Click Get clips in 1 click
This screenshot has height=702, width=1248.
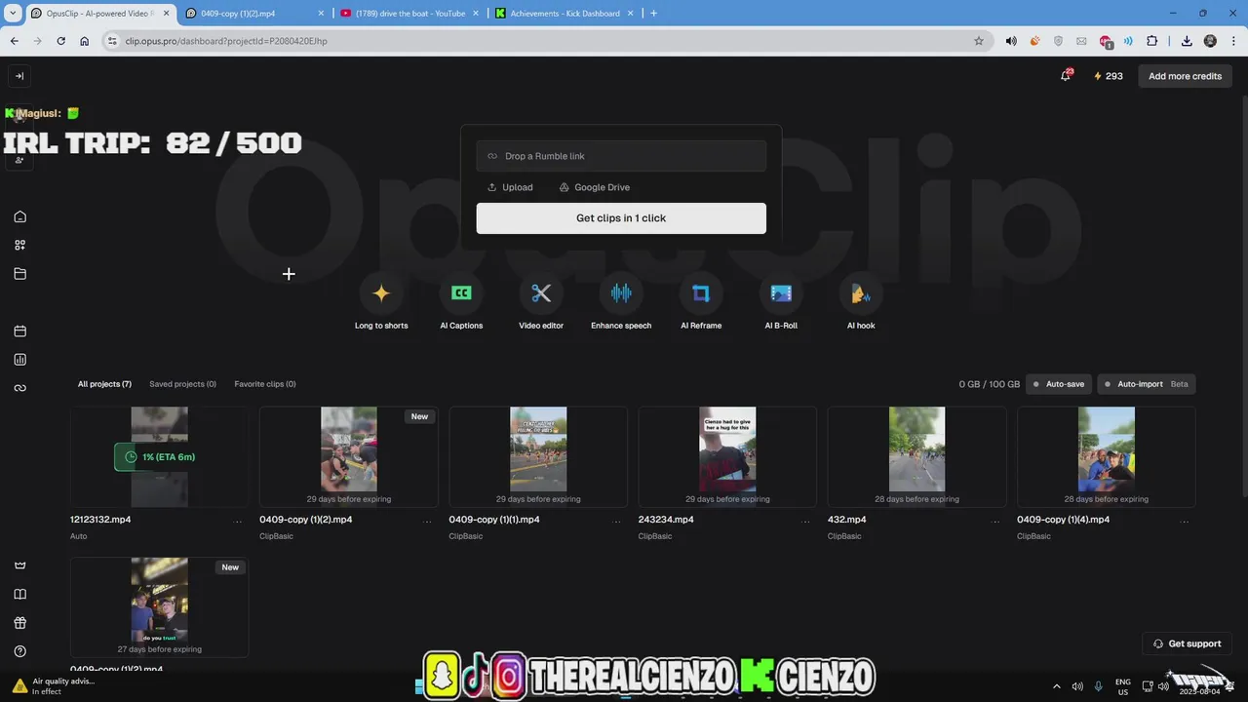pyautogui.click(x=621, y=218)
